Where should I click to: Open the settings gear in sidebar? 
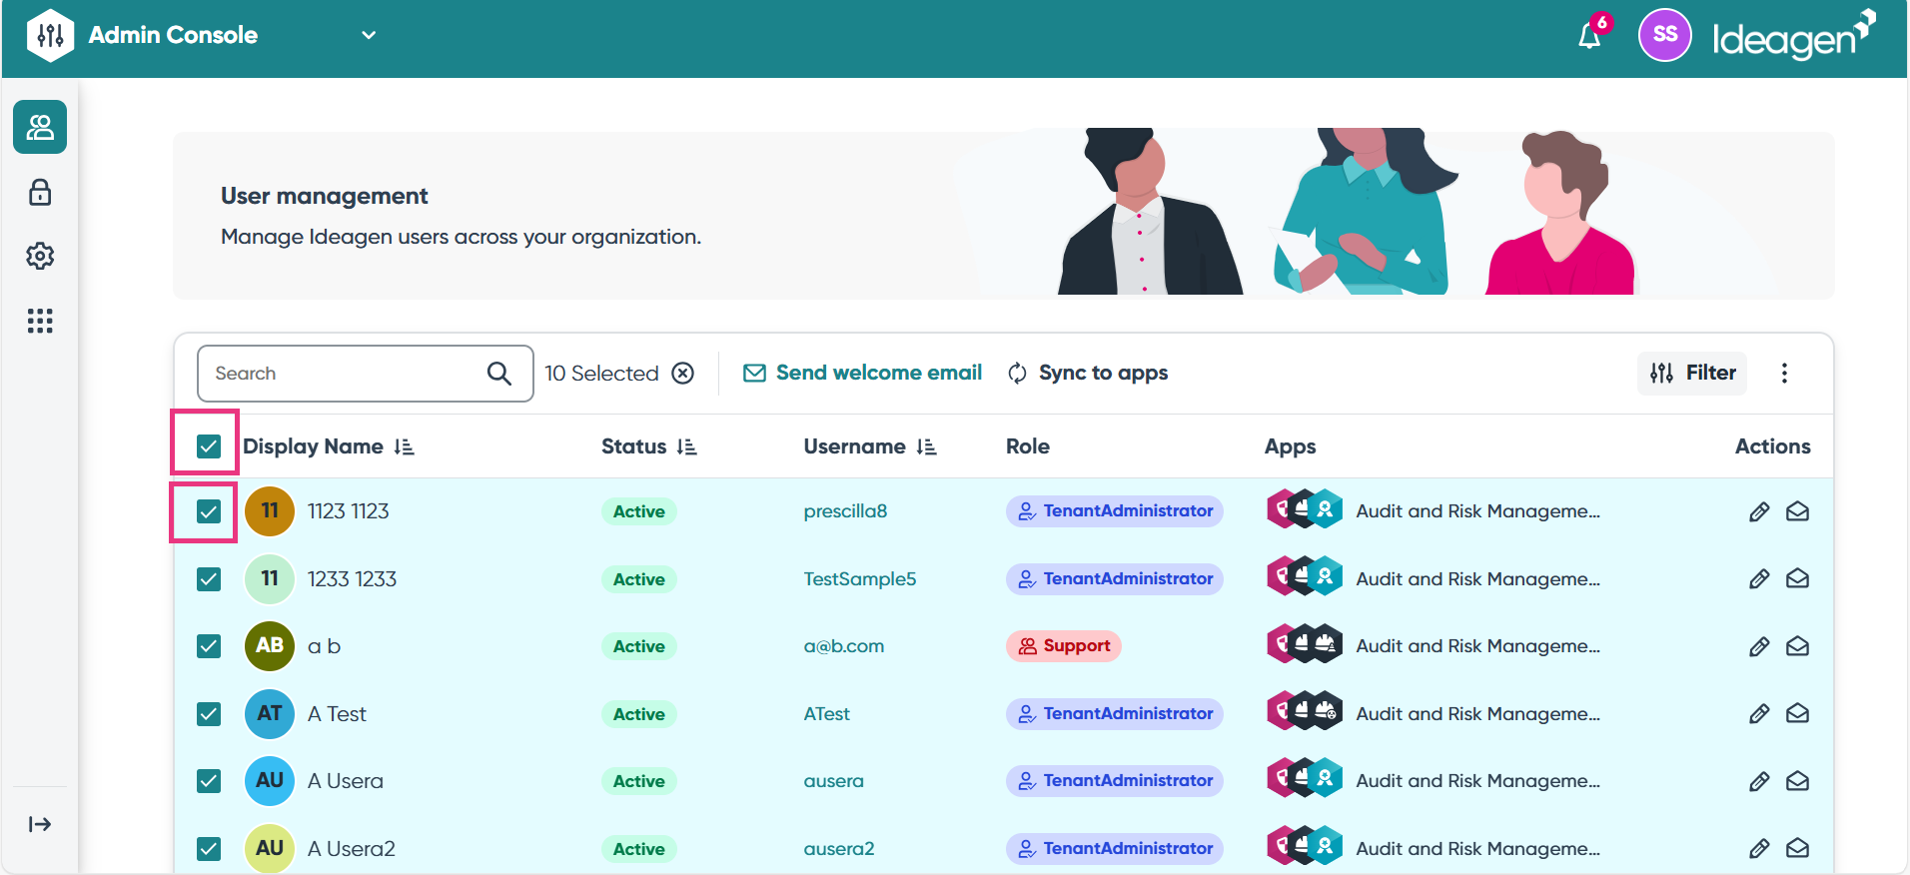(40, 256)
